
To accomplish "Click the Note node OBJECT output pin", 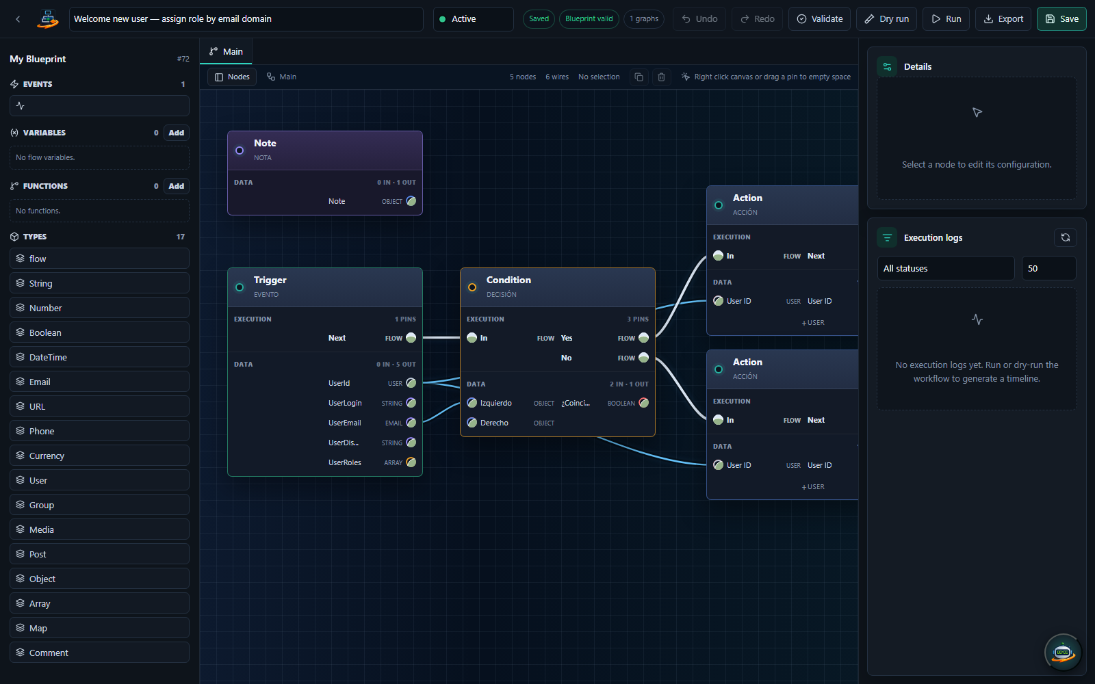I will point(411,201).
